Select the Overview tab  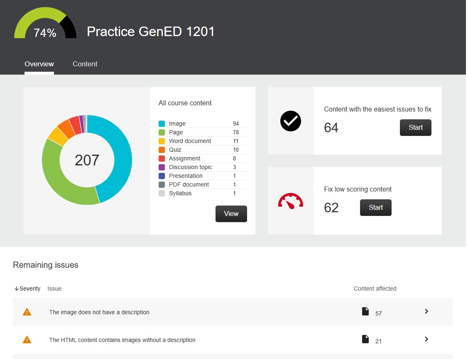click(x=39, y=64)
